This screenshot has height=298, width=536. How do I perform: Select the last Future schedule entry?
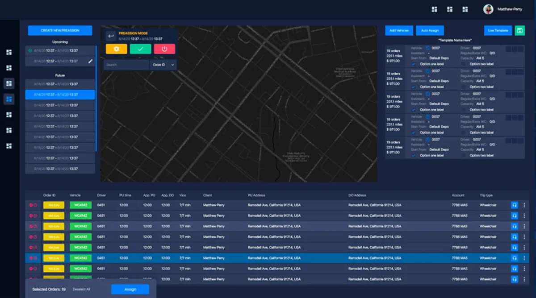coord(60,169)
